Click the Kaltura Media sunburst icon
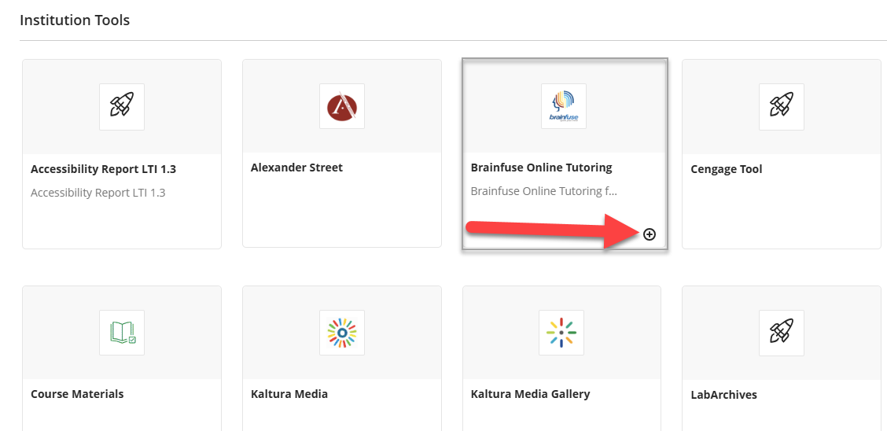The width and height of the screenshot is (887, 431). pos(342,333)
